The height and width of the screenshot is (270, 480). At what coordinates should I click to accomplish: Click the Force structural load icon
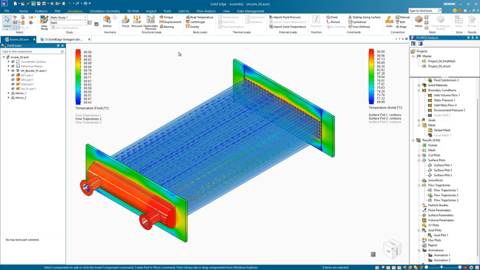[126, 21]
